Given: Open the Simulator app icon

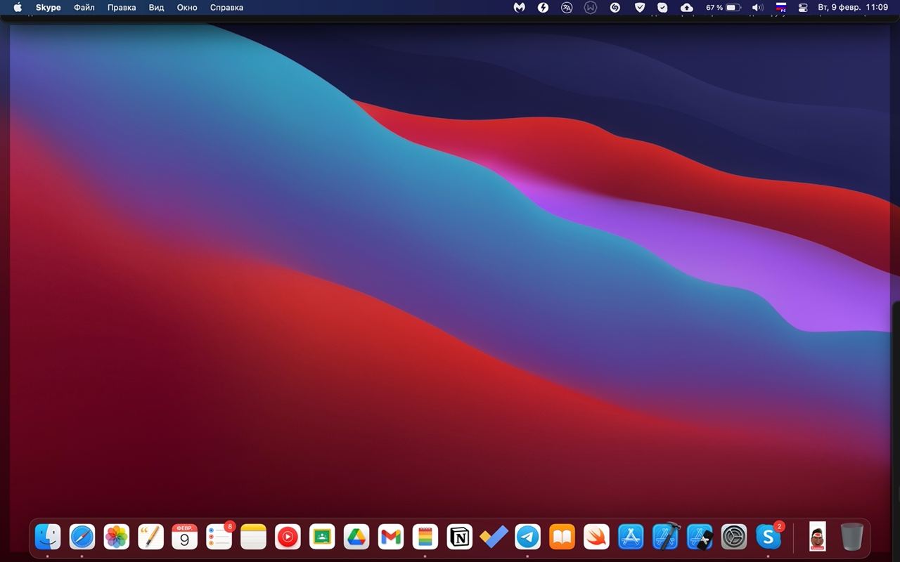Looking at the screenshot, I should pos(700,537).
